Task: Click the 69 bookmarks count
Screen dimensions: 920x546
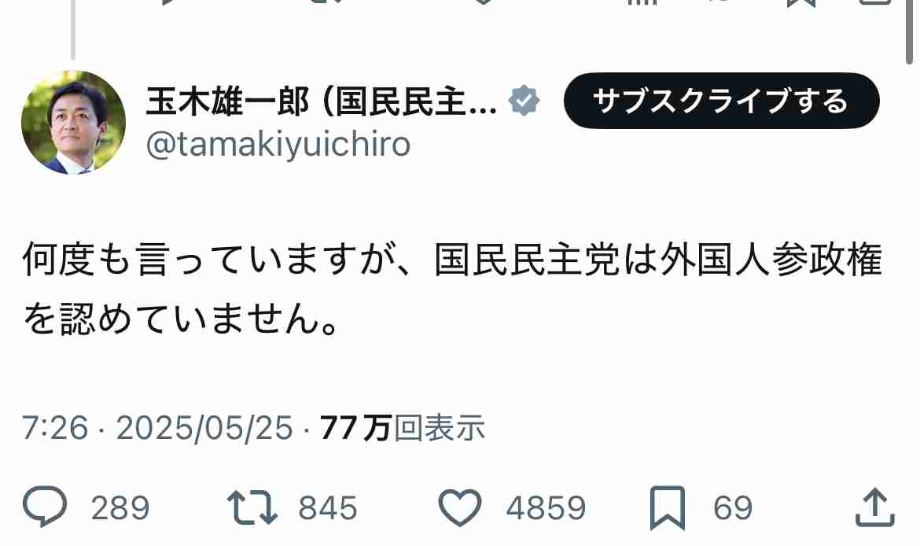Action: [733, 507]
